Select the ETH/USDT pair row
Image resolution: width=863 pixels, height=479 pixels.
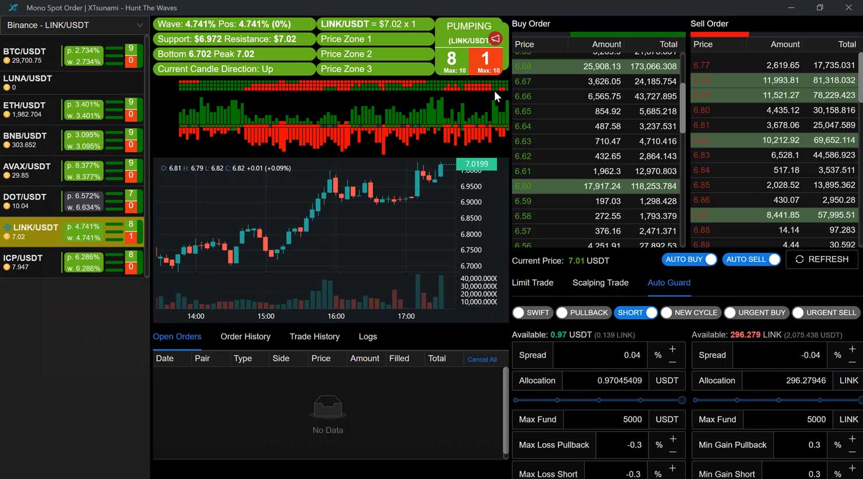click(x=72, y=110)
